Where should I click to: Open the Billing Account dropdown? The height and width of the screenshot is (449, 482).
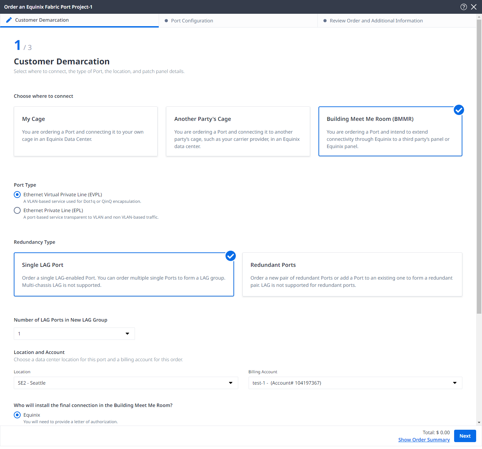[x=355, y=383]
